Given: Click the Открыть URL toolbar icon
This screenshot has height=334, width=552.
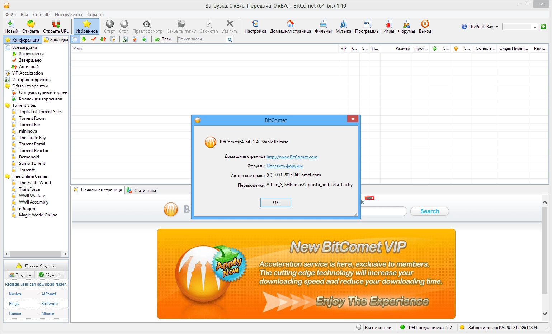Looking at the screenshot, I should (56, 27).
